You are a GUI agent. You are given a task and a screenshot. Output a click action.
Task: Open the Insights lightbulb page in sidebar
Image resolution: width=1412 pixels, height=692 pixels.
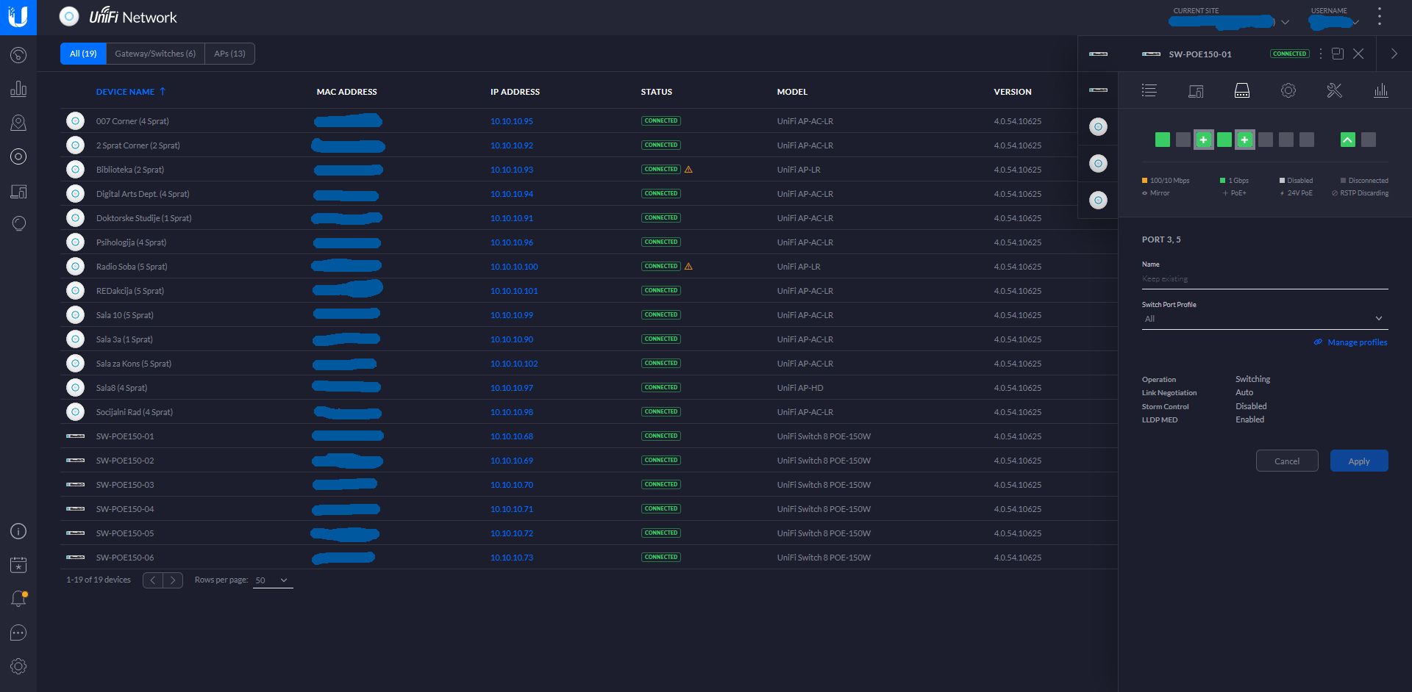coord(18,224)
